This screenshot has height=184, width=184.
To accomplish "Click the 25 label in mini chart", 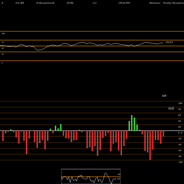I will (118, 179).
